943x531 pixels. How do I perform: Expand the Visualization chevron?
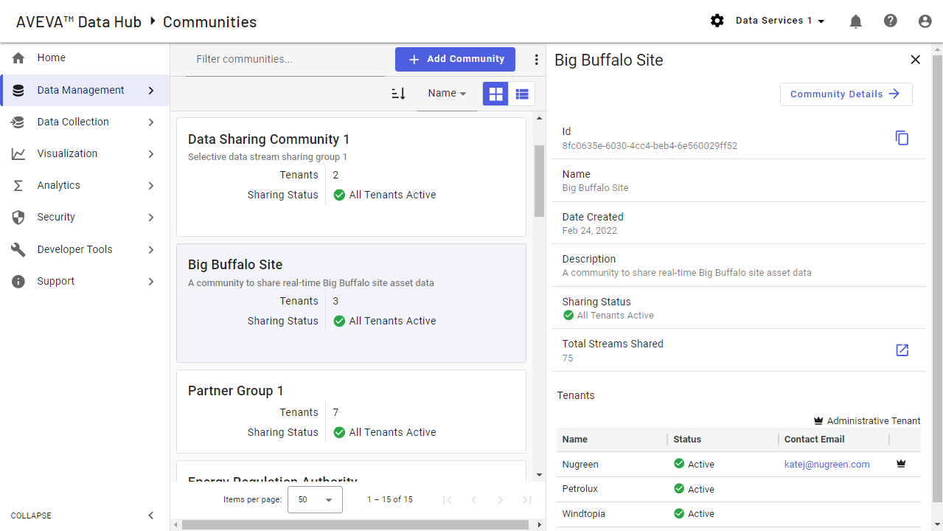pos(151,153)
